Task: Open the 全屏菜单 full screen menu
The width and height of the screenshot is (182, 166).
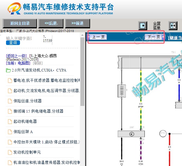Action: pyautogui.click(x=157, y=26)
